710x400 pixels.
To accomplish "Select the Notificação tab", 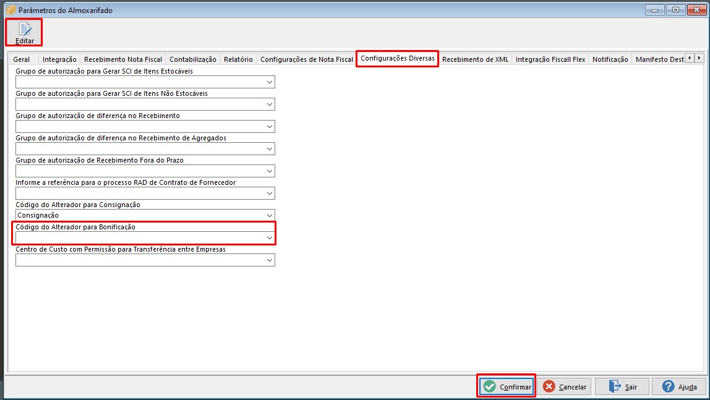I will click(x=610, y=59).
